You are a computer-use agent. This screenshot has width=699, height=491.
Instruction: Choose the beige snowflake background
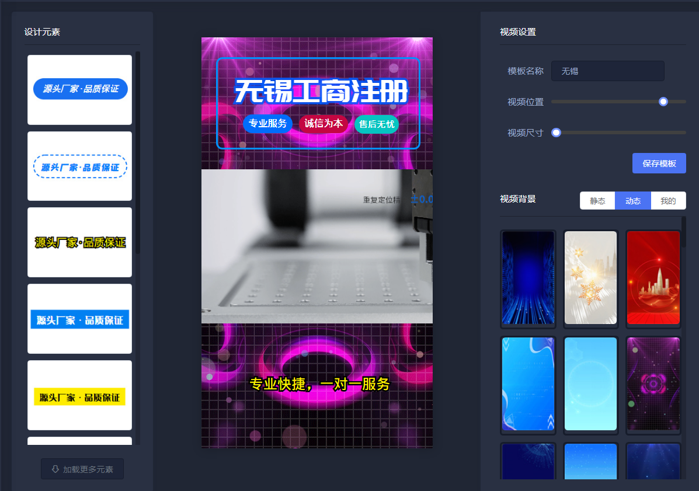(590, 277)
